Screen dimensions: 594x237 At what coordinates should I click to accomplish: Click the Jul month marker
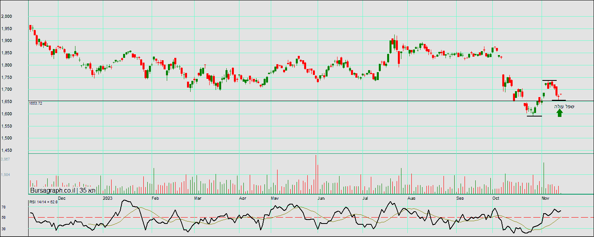tap(365, 197)
